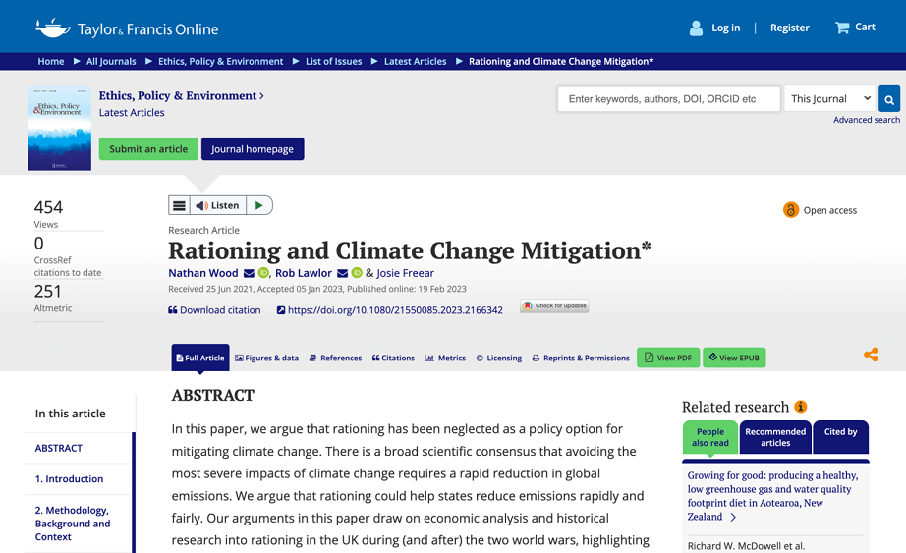This screenshot has height=553, width=906.
Task: Open the orange share icon
Action: pyautogui.click(x=871, y=355)
